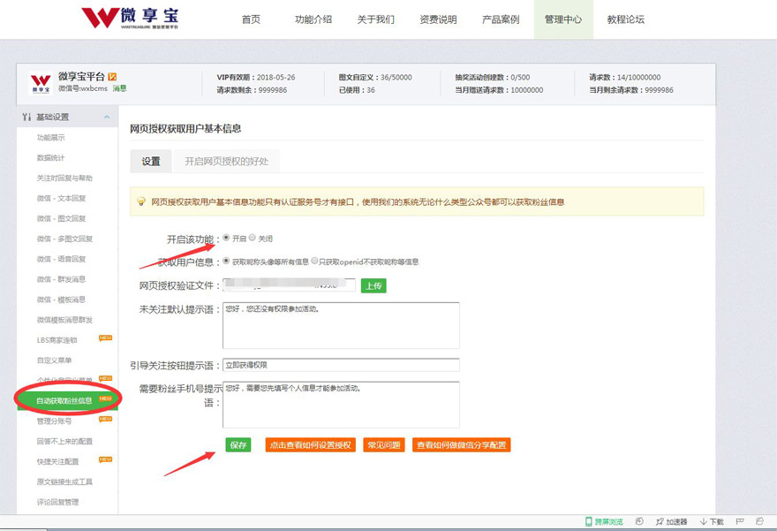The width and height of the screenshot is (777, 531).
Task: Select the 开启 radio option
Action: pos(226,238)
